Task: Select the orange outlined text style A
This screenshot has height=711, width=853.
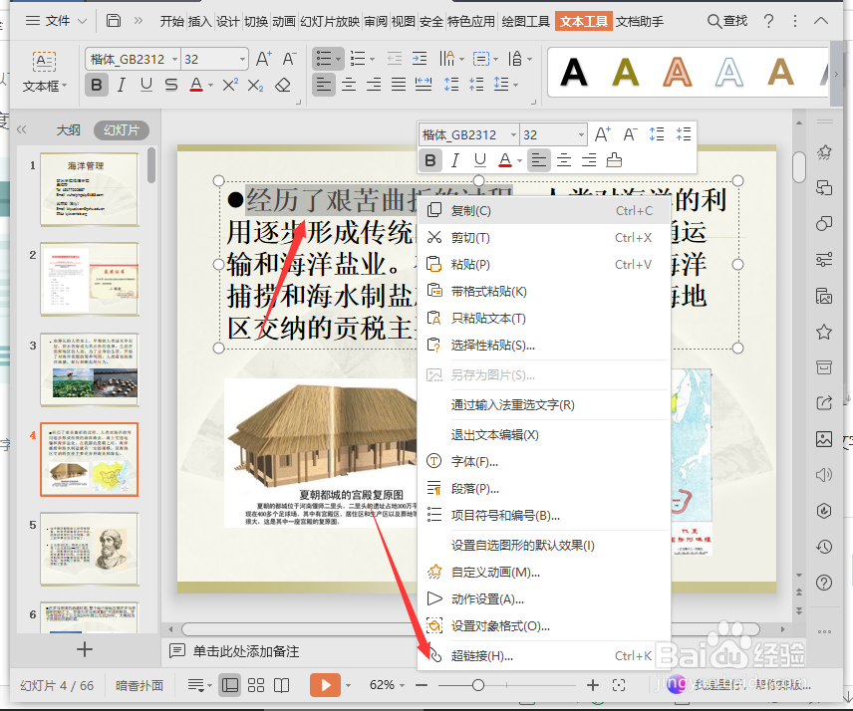Action: coord(678,73)
